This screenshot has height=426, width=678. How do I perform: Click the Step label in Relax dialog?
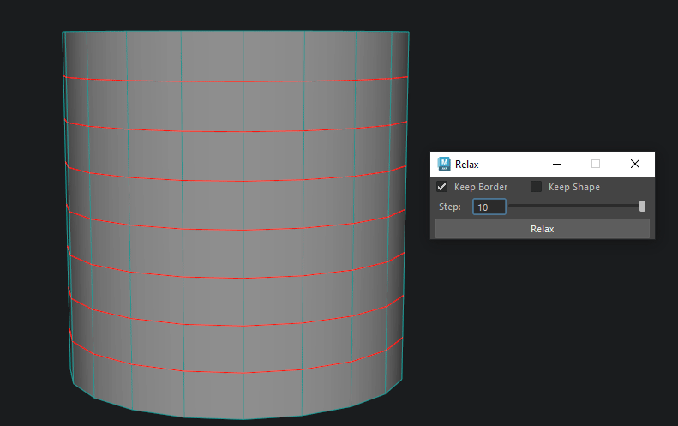[x=450, y=207]
